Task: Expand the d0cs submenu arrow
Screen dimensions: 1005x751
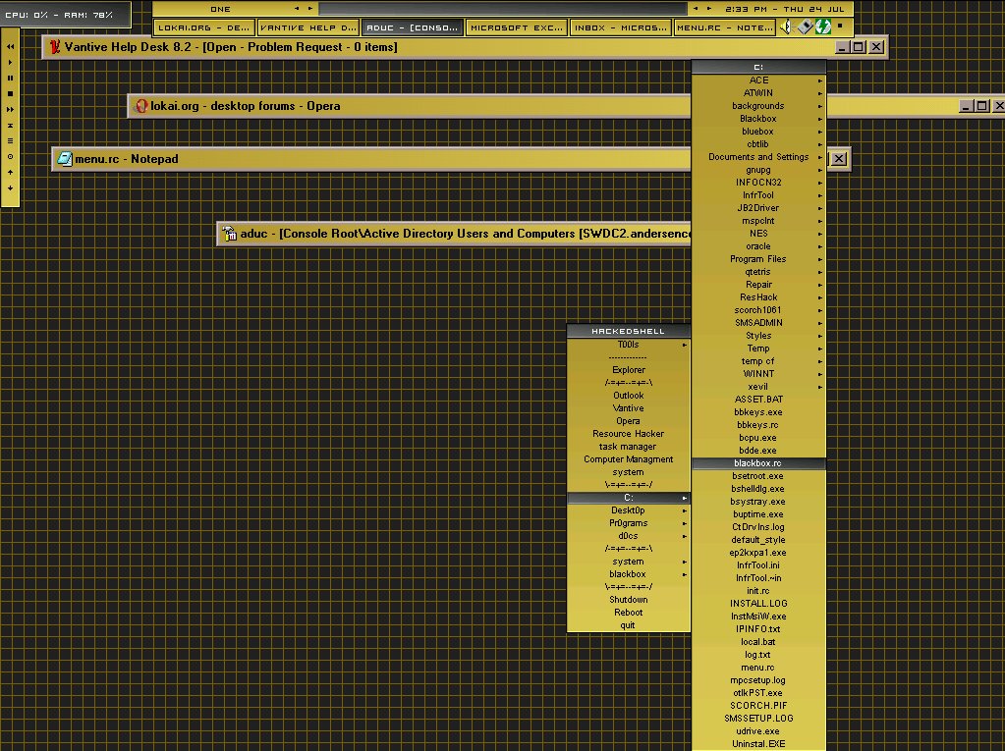Action: pyautogui.click(x=685, y=537)
